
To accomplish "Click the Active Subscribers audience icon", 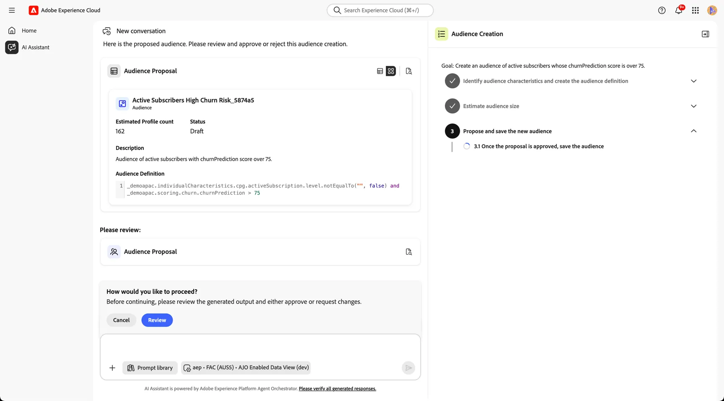I will 122,103.
